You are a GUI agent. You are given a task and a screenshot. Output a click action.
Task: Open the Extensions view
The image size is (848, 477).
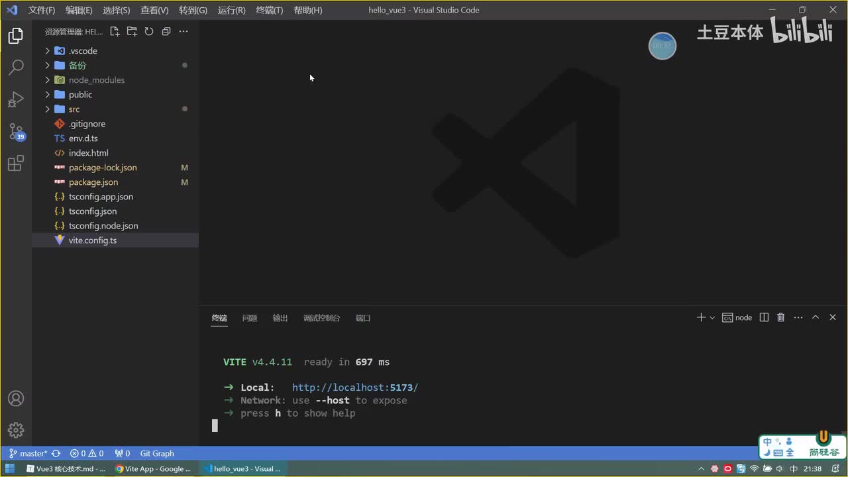[x=16, y=163]
